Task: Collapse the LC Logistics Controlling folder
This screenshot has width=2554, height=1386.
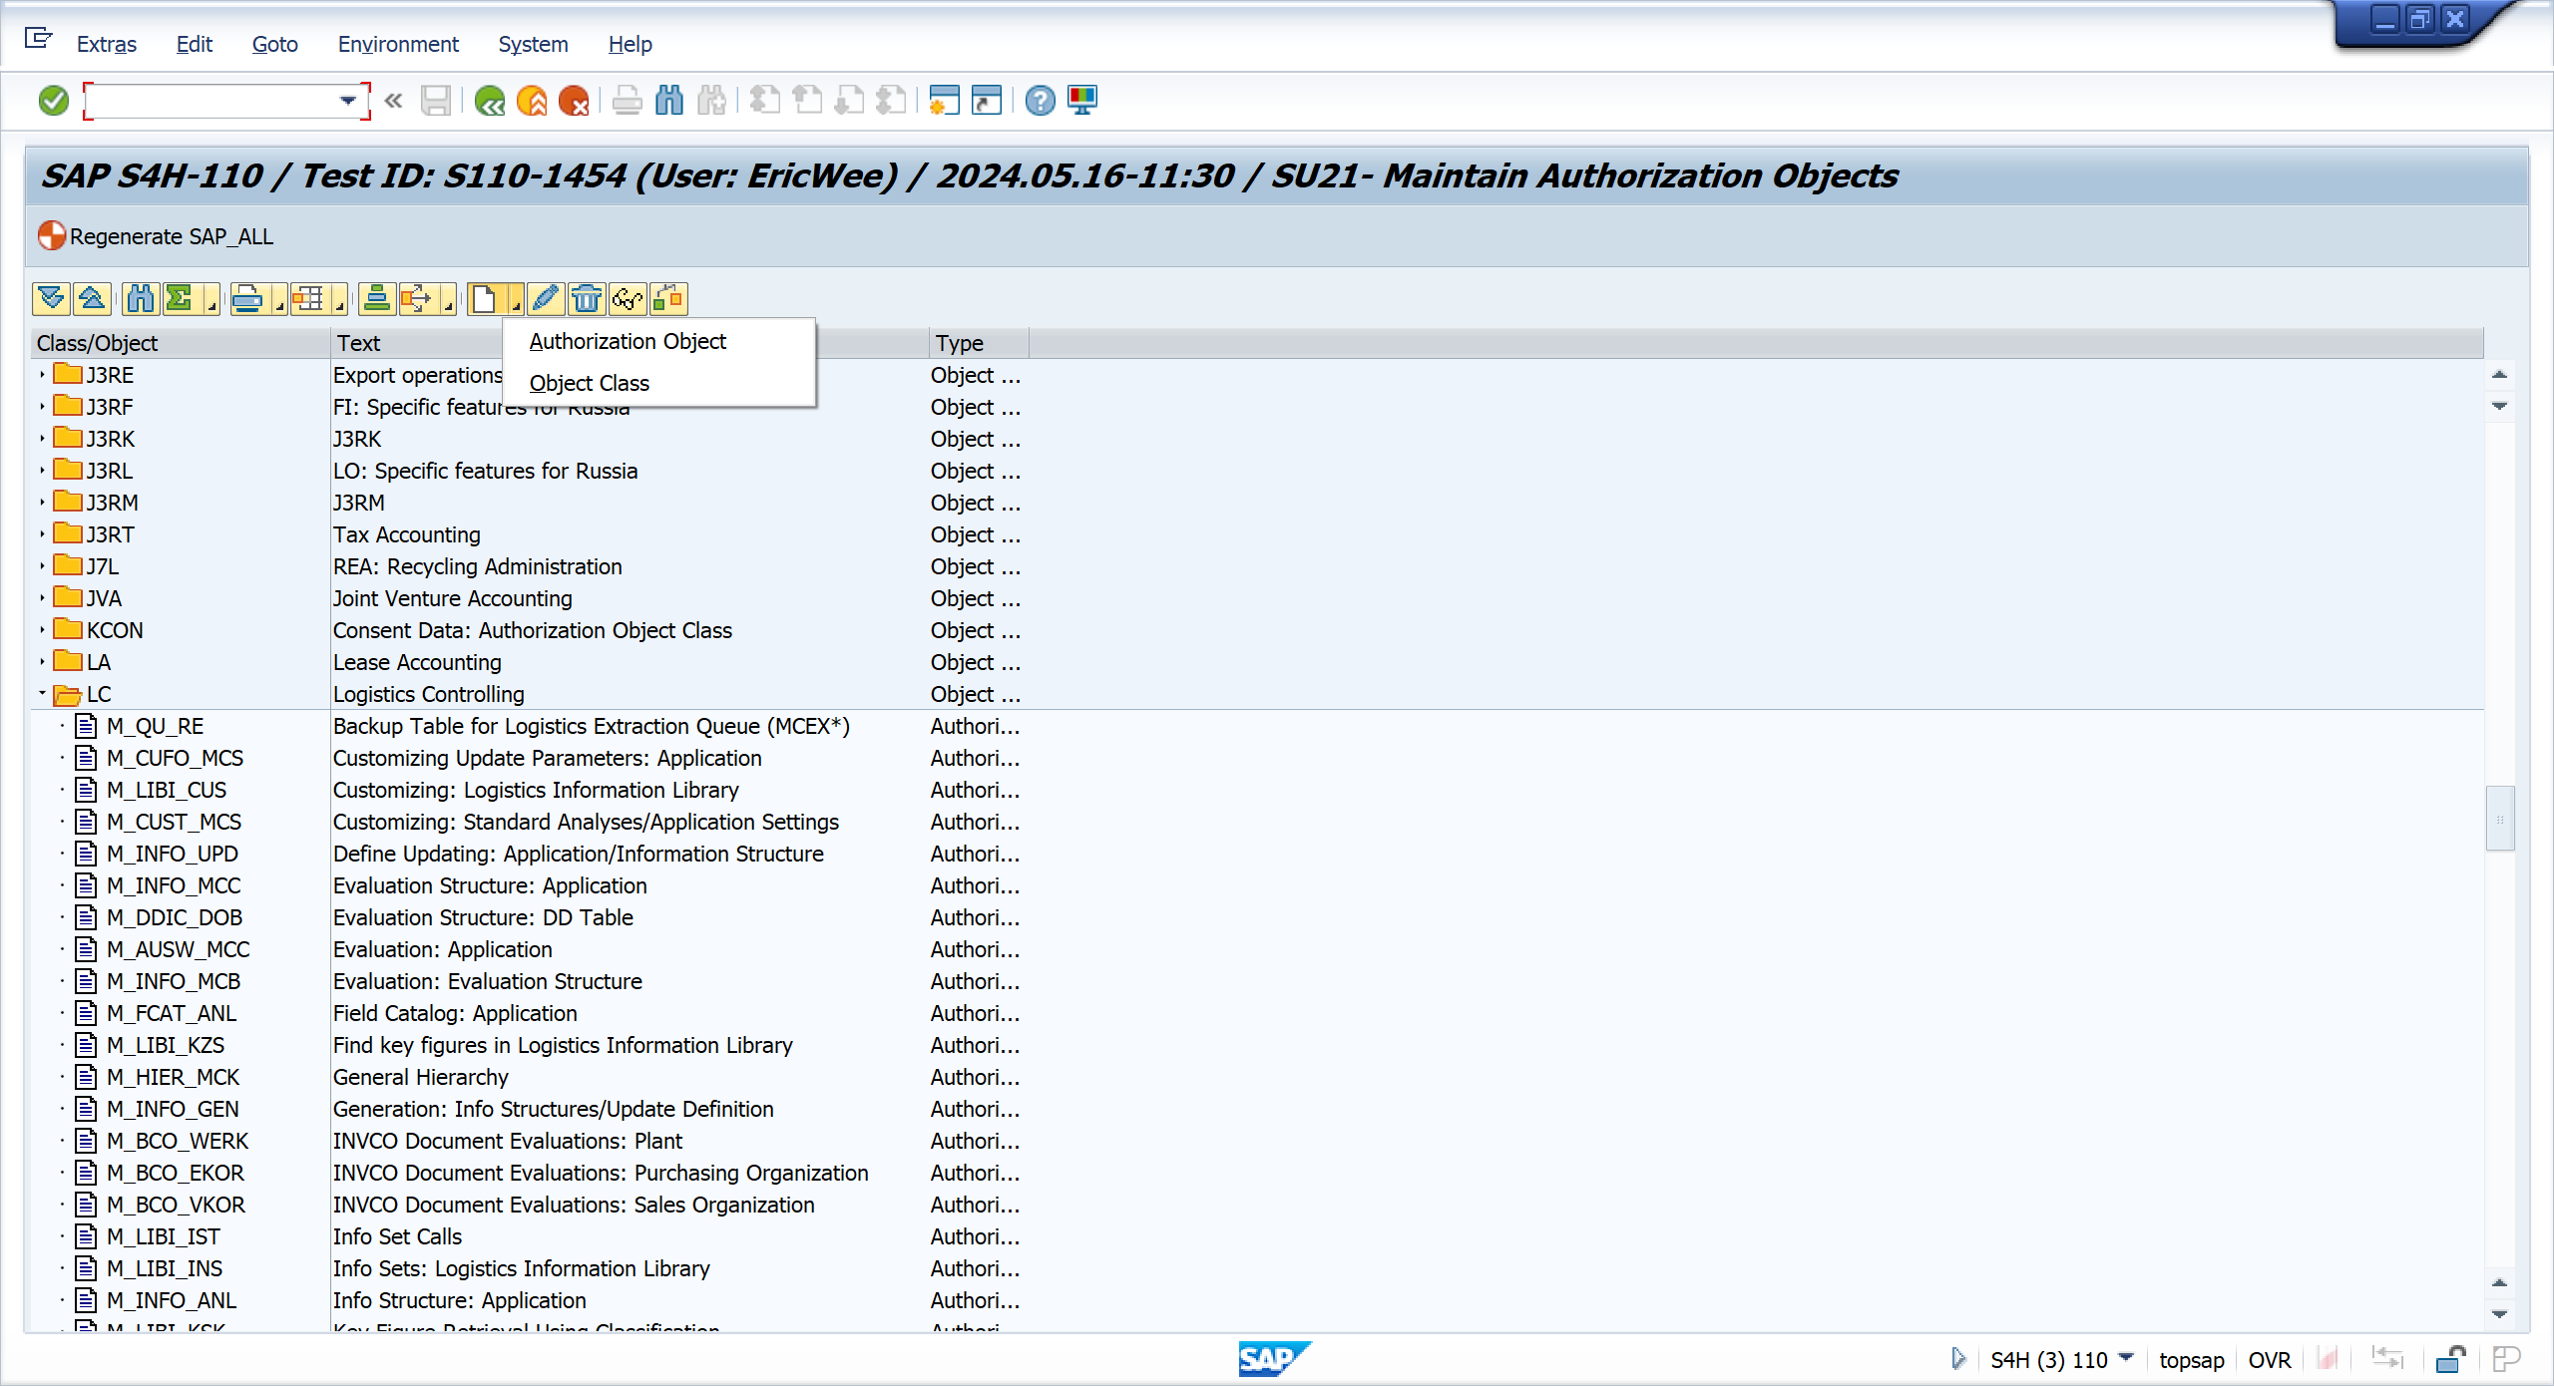Action: tap(43, 693)
